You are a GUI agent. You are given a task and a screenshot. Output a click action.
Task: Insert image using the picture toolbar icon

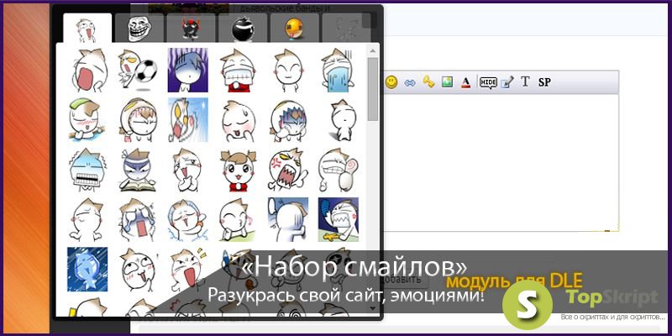pyautogui.click(x=447, y=81)
